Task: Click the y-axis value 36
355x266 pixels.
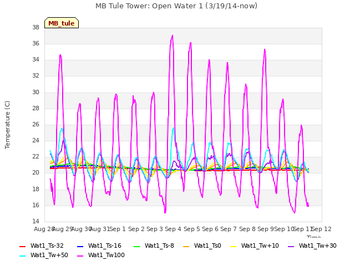Action: pyautogui.click(x=35, y=44)
